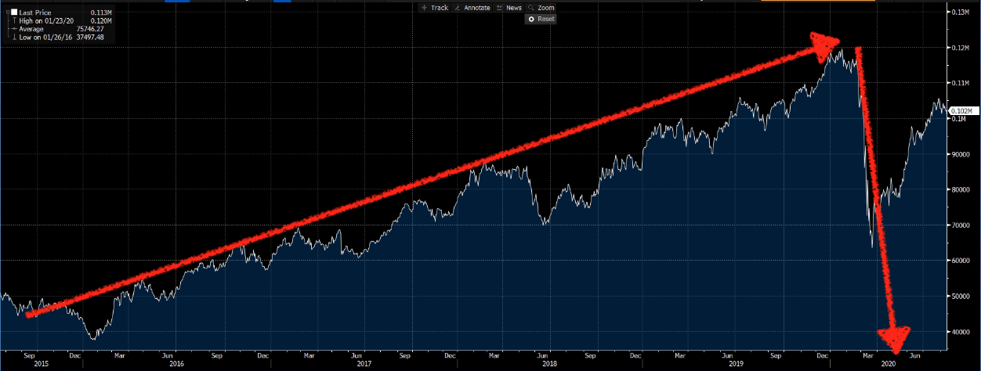Click the Low marker icon in legend
This screenshot has height=371, width=981.
(x=14, y=36)
